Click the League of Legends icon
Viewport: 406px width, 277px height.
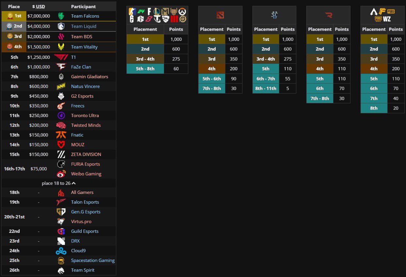pos(157,11)
